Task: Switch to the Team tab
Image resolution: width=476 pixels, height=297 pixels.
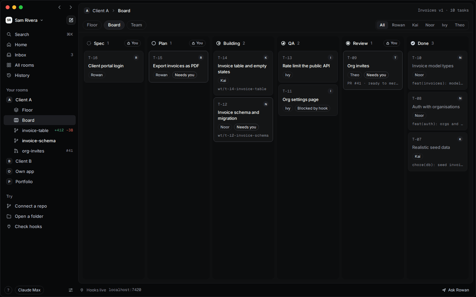Action: coord(137,25)
